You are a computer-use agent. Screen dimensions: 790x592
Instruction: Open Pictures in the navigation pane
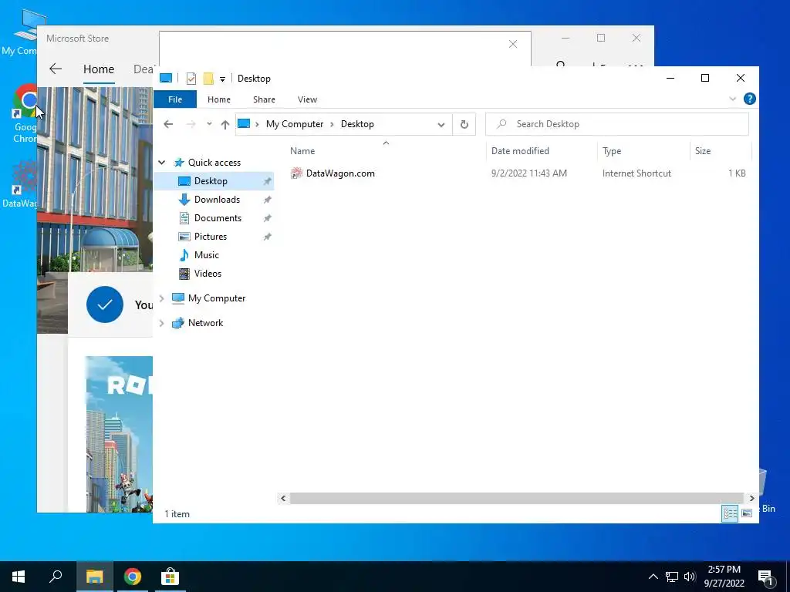click(210, 237)
